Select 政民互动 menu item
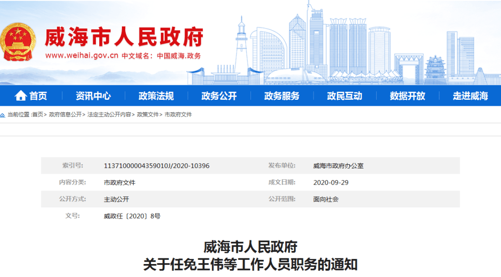The height and width of the screenshot is (277, 501). tap(345, 96)
